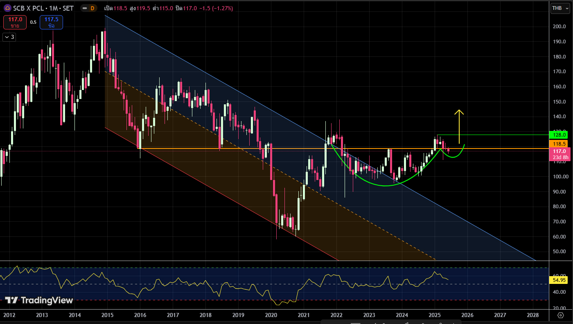Click the 2015 label on time axis
573x324 pixels.
[107, 315]
